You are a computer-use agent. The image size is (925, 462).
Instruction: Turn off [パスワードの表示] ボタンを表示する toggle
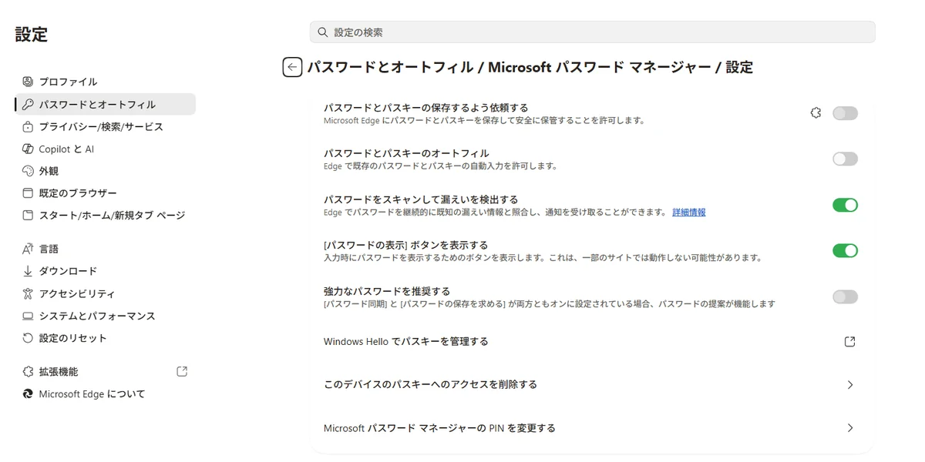(845, 250)
